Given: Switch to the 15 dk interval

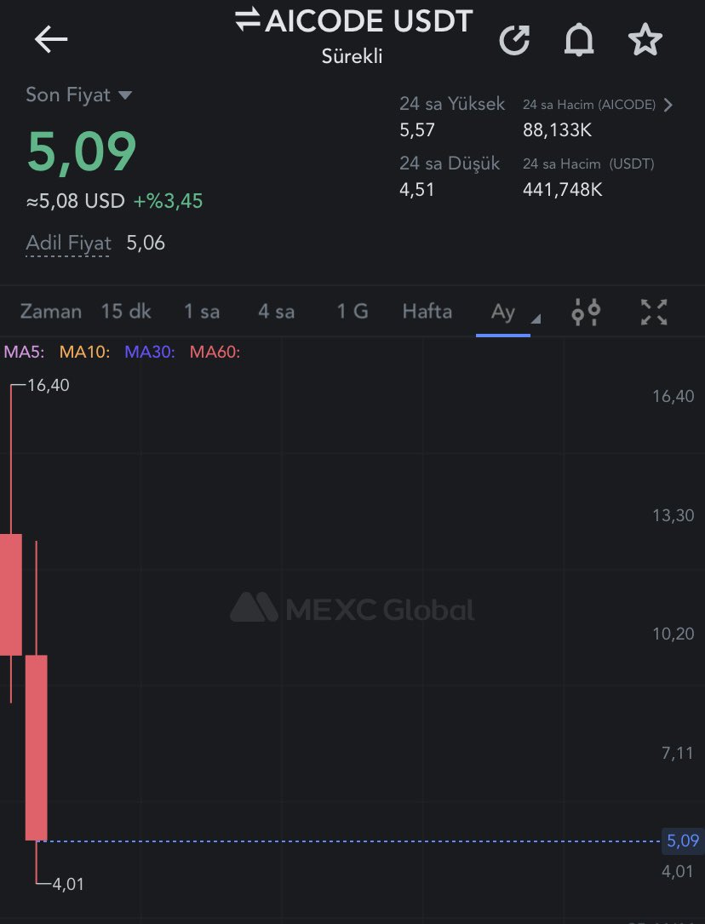Looking at the screenshot, I should tap(126, 311).
